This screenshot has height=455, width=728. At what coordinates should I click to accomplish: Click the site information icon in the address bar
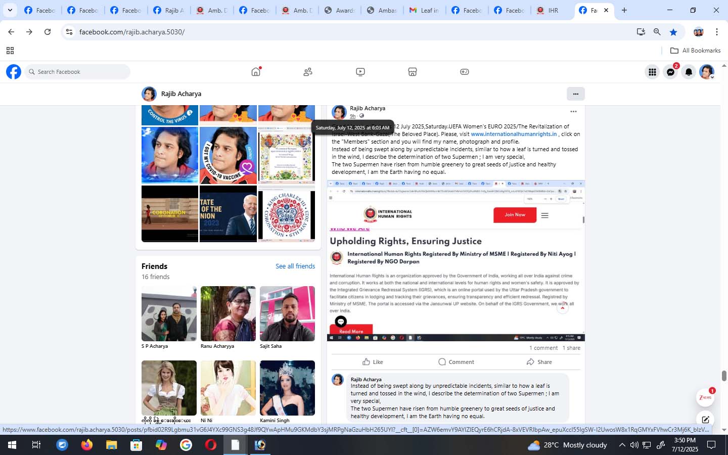pyautogui.click(x=69, y=32)
